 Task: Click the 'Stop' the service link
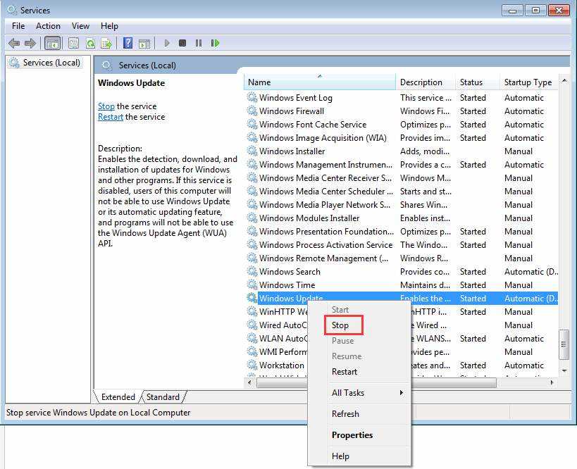click(x=106, y=106)
